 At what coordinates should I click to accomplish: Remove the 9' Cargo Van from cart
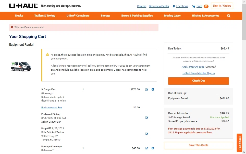pyautogui.click(x=153, y=89)
